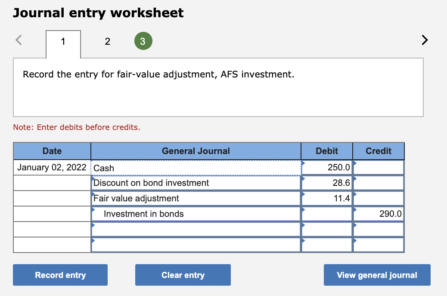Screen dimensions: 447x296
Task: Select the Fair value adjustment account cell
Action: coord(172,198)
